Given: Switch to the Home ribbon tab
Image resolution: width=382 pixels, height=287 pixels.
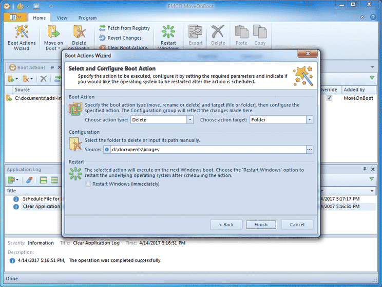Looking at the screenshot, I should point(39,18).
